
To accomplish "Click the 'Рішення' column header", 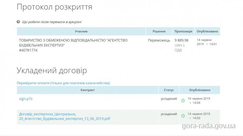I will [x=159, y=32].
